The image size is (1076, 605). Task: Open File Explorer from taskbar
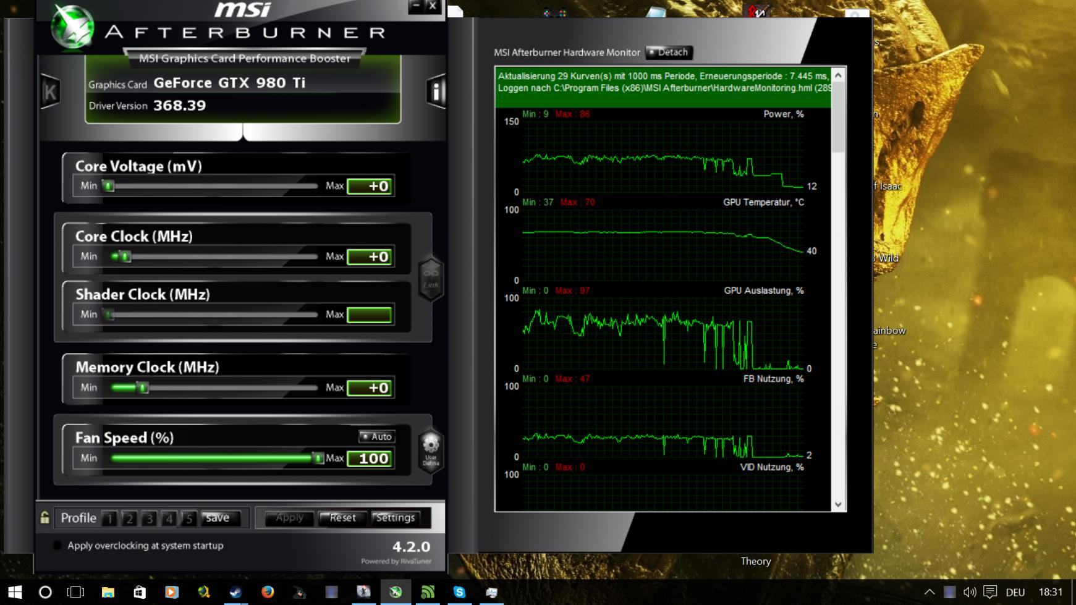[x=108, y=592]
